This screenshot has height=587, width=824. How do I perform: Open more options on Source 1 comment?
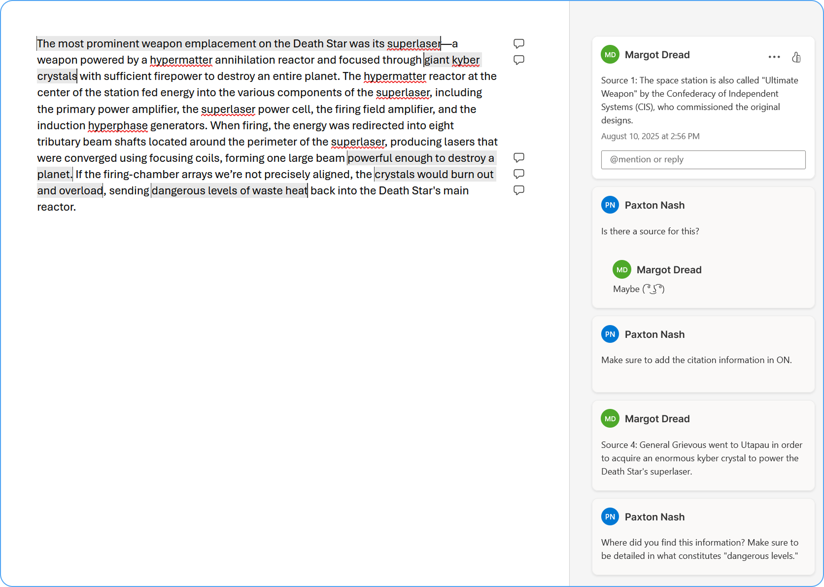click(x=774, y=57)
